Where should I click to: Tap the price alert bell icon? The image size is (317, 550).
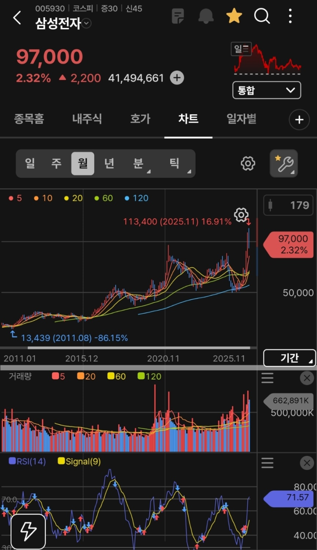click(206, 16)
